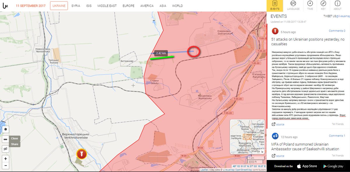Viewport: 350px width, 172px height.
Task: Close the measurement tooltip via Close button
Action: pos(14,138)
